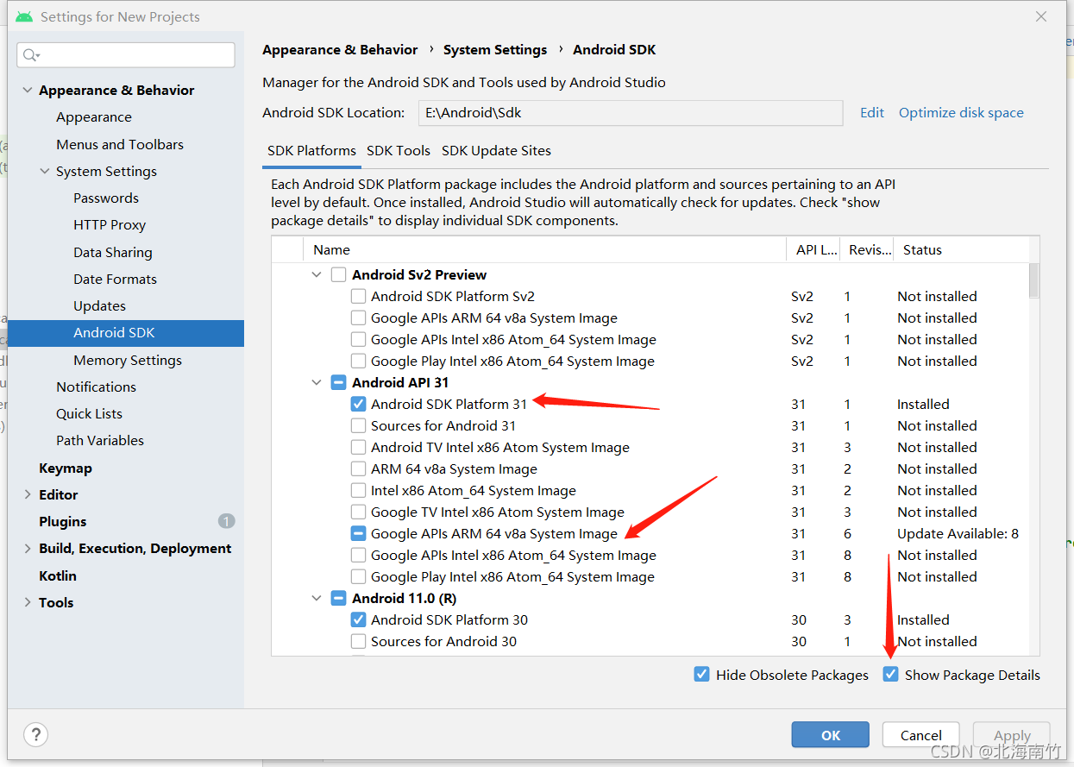
Task: Check Sources for Android 31
Action: (x=358, y=425)
